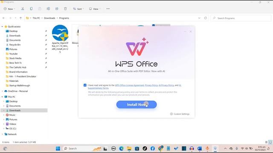The image size is (273, 153).
Task: Expand the OS (C:) drive node
Action: [4, 128]
